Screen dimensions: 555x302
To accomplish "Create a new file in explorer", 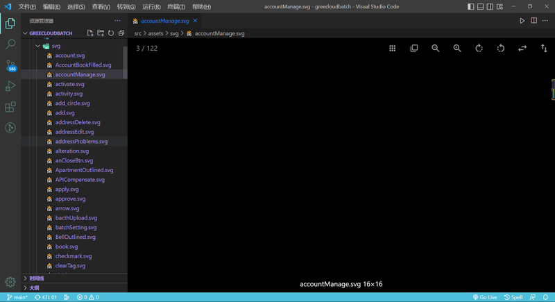I will 90,33.
